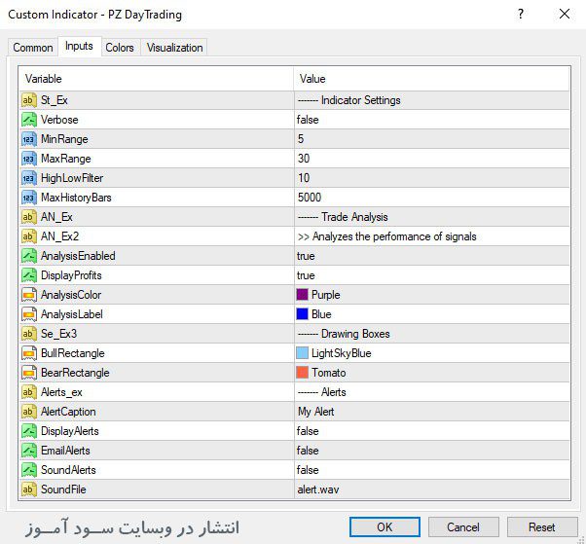Screen dimensions: 586x544
Task: Open the Colors tab
Action: tap(120, 48)
